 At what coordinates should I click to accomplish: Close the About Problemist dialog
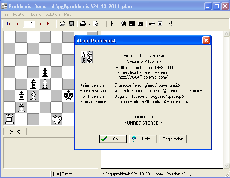coord(206,40)
